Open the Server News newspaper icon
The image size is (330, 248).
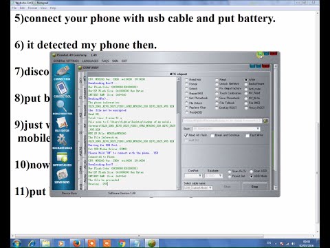point(62,176)
